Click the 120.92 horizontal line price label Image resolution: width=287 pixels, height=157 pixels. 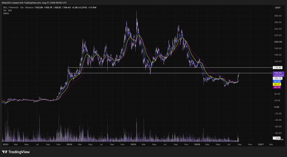pyautogui.click(x=278, y=68)
